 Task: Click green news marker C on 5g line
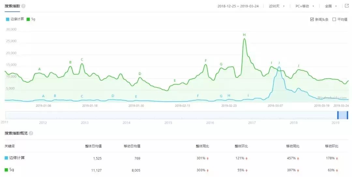tap(82, 60)
